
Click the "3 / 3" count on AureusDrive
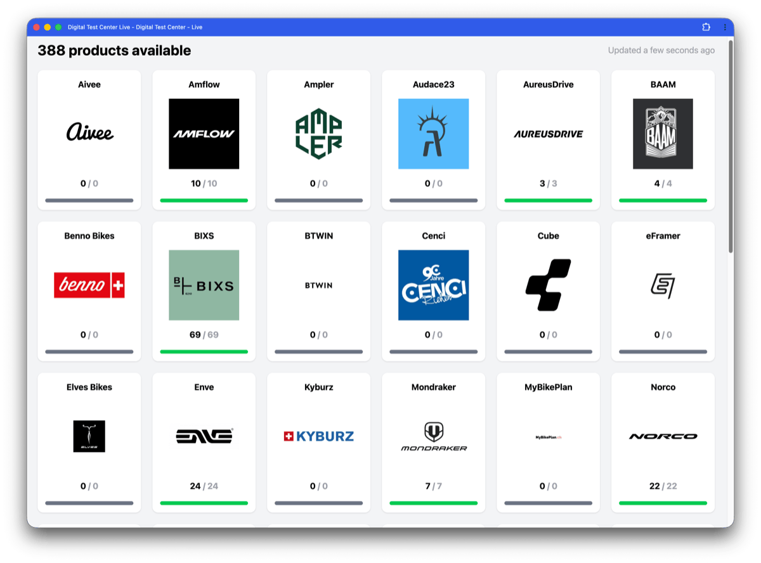click(x=549, y=184)
